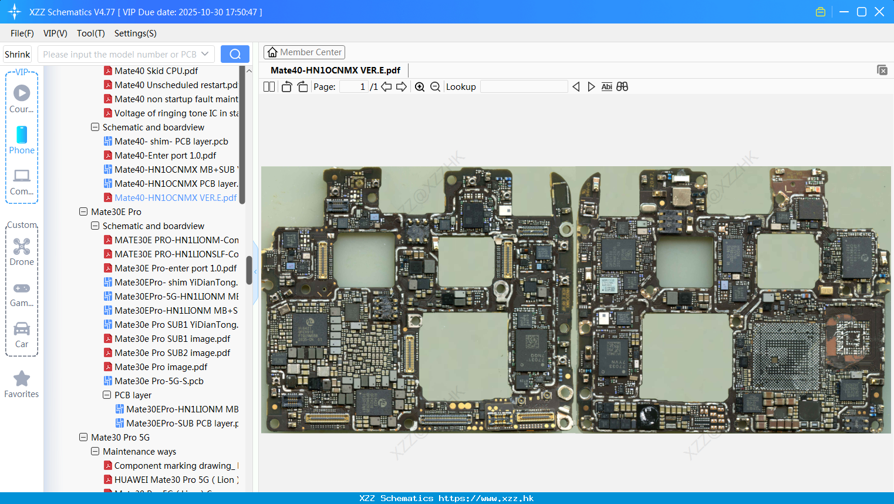Open Mate40-HN1OCNMX MB+SUB file

click(171, 169)
